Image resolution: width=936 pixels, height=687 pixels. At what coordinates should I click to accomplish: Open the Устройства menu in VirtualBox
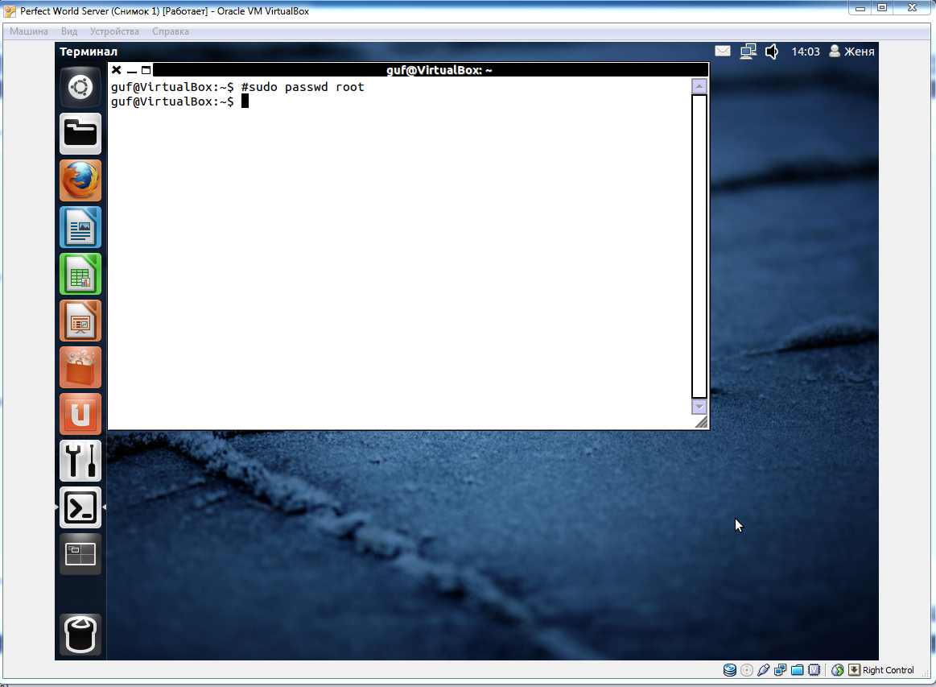point(114,31)
